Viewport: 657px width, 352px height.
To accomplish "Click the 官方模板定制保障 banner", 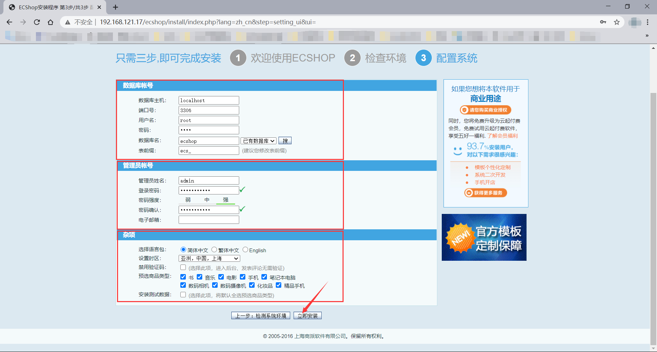I will (484, 237).
